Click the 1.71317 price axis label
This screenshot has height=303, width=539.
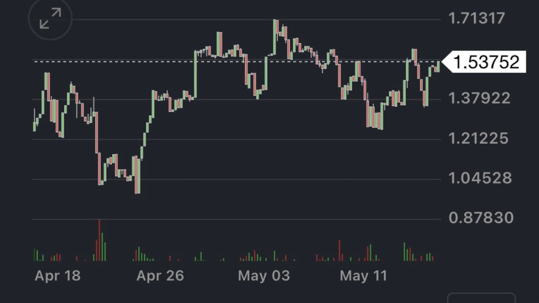pos(476,19)
